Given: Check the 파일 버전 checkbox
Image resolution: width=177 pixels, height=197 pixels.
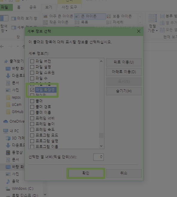Looking at the screenshot, I should 32,61.
